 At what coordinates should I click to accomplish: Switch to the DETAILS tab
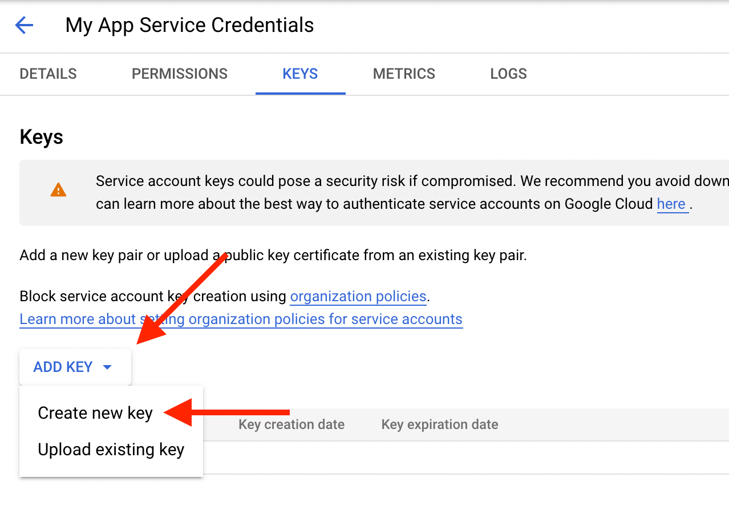pyautogui.click(x=48, y=74)
